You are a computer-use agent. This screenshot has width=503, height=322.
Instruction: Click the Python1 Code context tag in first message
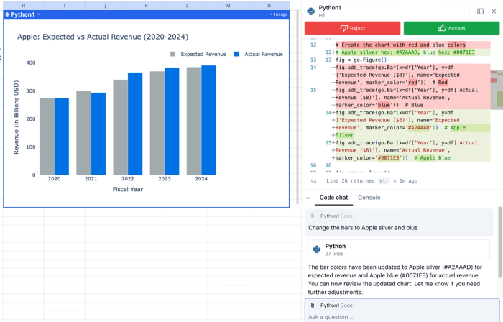coord(336,216)
